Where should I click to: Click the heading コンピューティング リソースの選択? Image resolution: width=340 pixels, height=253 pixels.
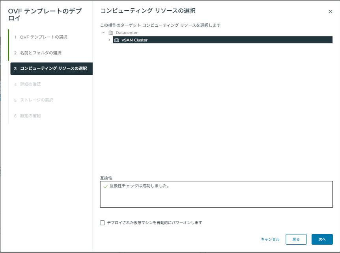click(x=148, y=11)
